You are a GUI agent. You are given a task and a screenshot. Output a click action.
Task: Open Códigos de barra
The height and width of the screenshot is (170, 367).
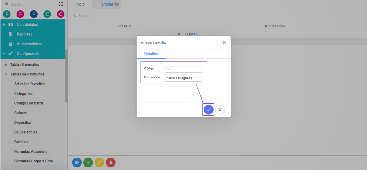29,103
